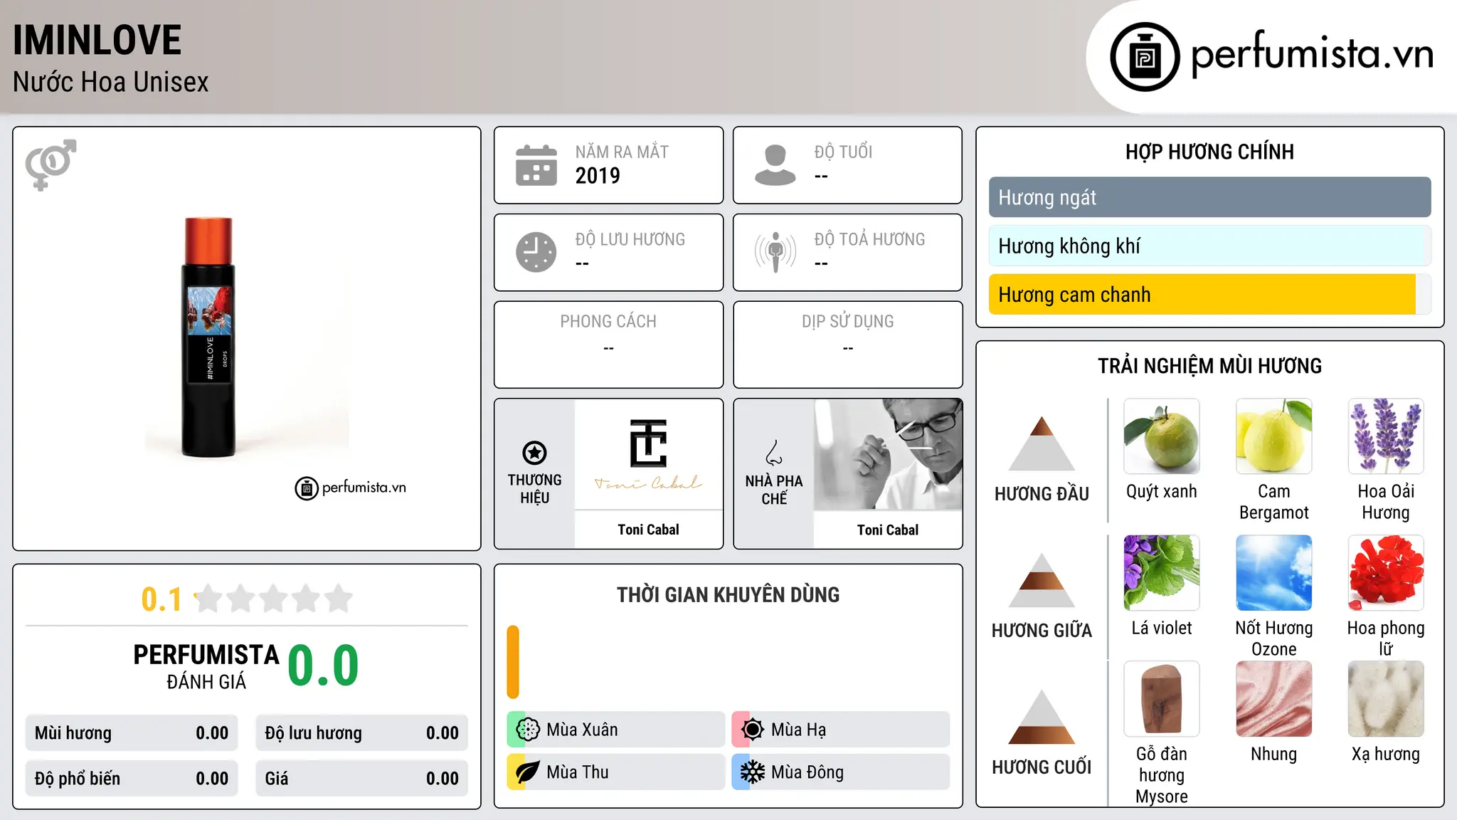Go to perfumista.vn via header wordmark
Screen dimensions: 1457x820
pyautogui.click(x=1312, y=54)
